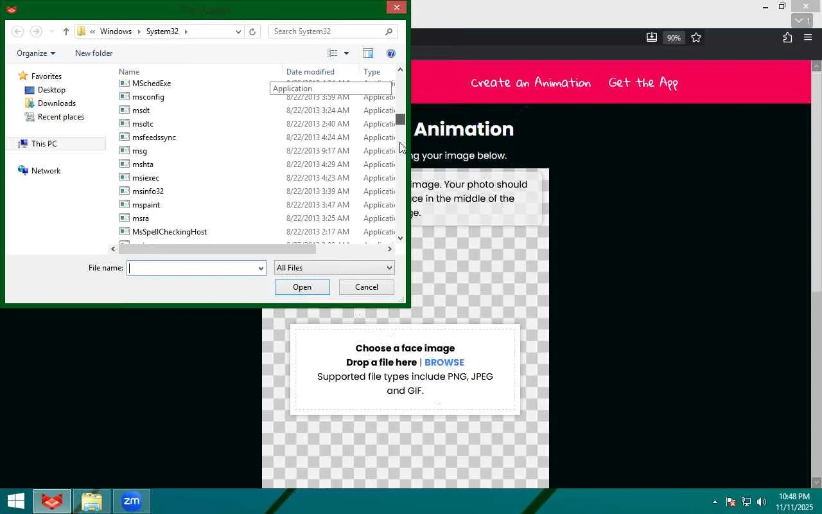
Task: Select the MsSpellCheckingHost file
Action: click(169, 232)
